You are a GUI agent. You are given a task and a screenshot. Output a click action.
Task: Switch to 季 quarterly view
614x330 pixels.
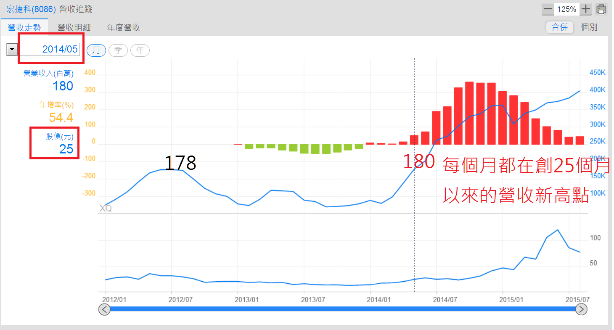[118, 50]
